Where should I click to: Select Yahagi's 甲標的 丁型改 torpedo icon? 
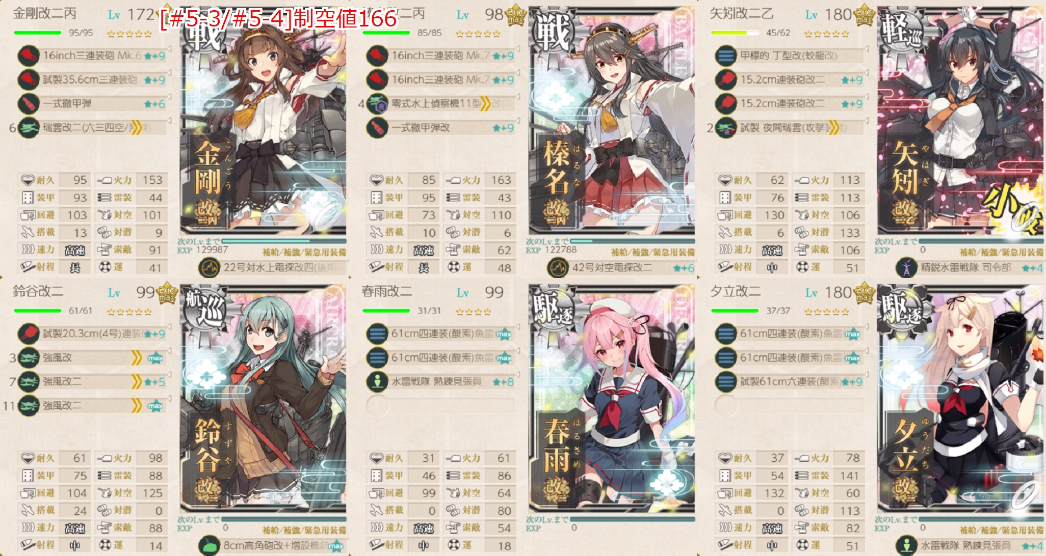click(x=725, y=55)
